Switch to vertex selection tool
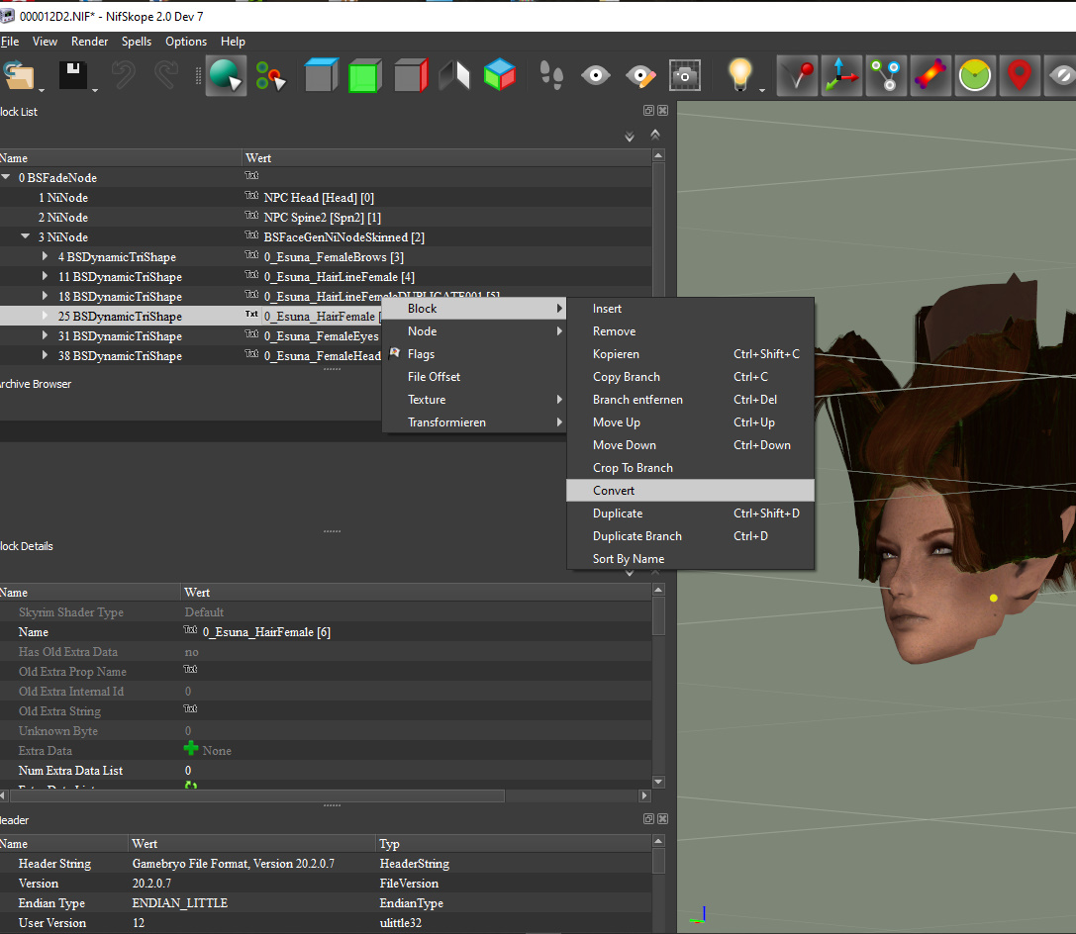1076x934 pixels. [270, 76]
